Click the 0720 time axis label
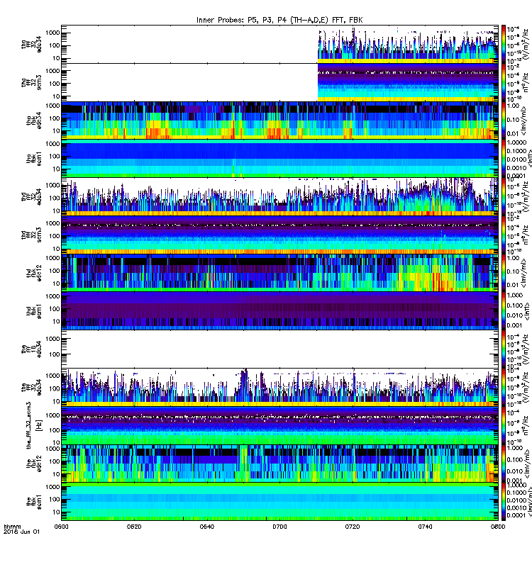 [x=353, y=527]
